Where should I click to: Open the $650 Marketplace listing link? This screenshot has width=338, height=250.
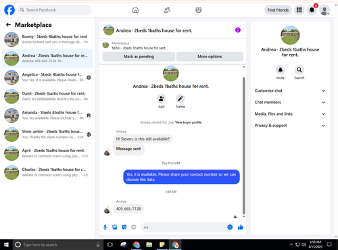click(x=139, y=48)
